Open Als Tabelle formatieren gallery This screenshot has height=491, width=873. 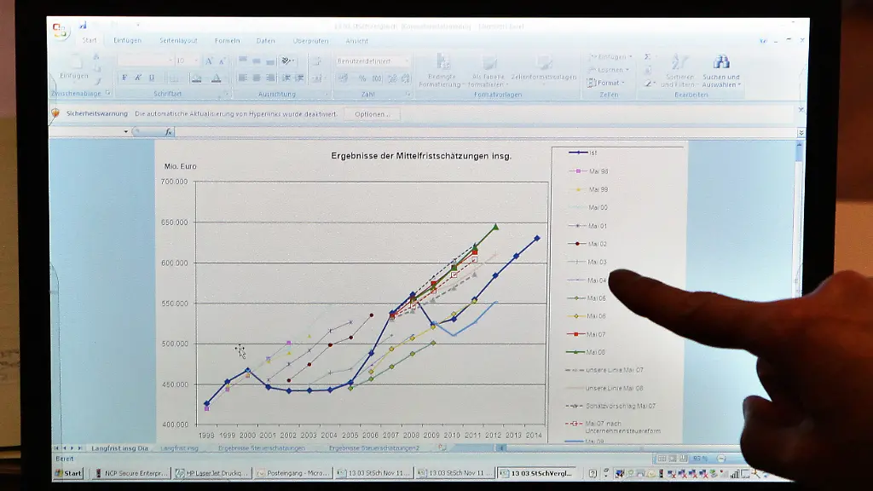click(489, 62)
